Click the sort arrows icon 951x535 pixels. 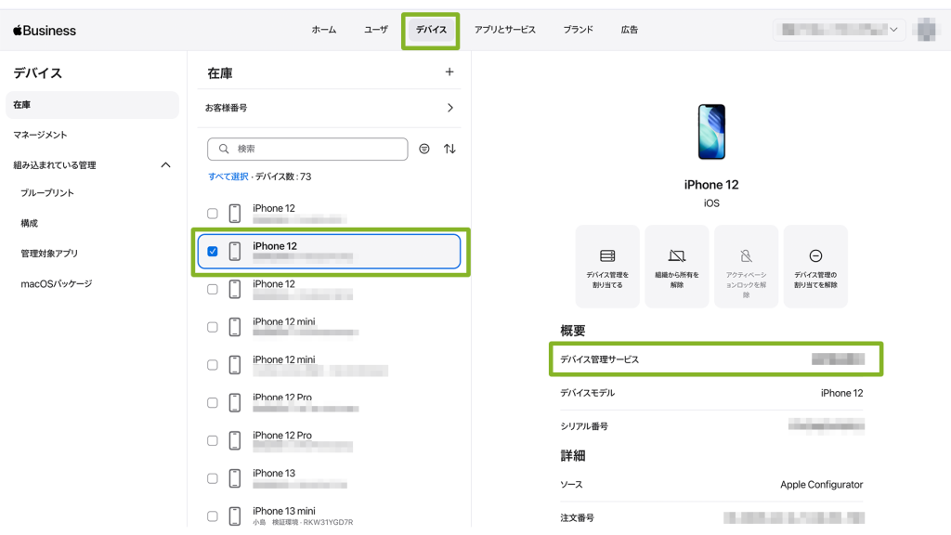click(449, 149)
